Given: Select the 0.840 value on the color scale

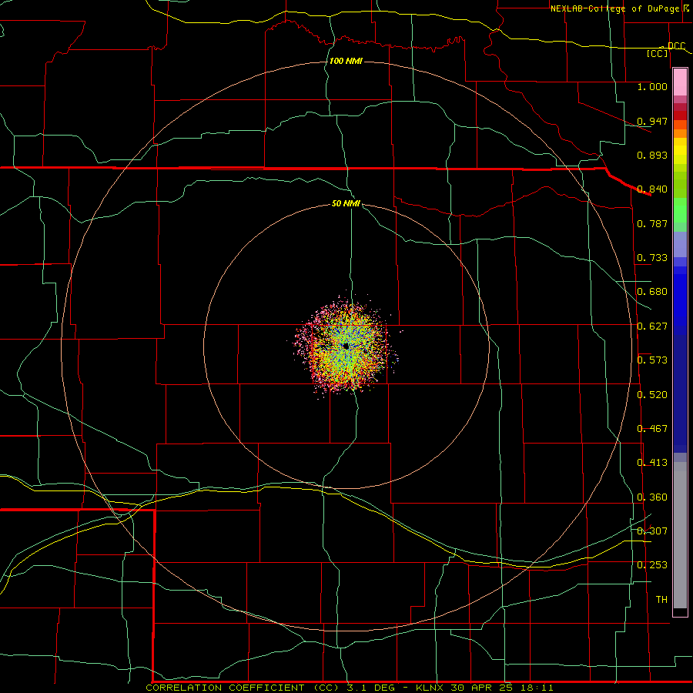Looking at the screenshot, I should (x=652, y=189).
